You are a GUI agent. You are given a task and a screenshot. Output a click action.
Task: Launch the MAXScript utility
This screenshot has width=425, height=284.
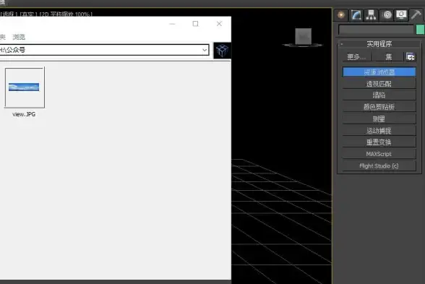(379, 154)
